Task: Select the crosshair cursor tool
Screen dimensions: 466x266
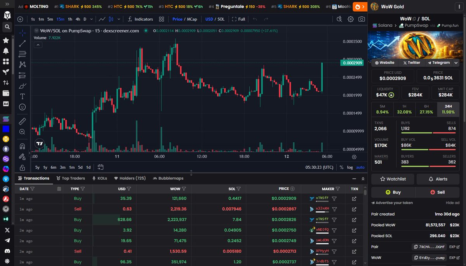Action: [x=23, y=33]
